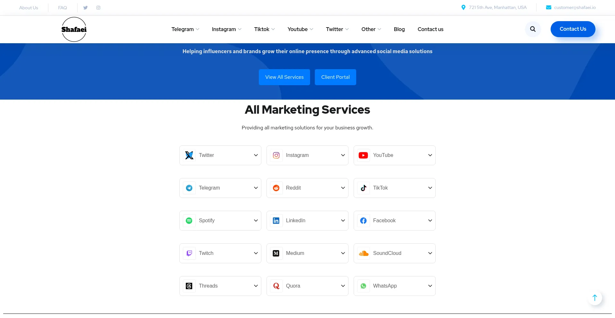Open Contact us in the navigation bar
This screenshot has height=318, width=615.
click(430, 29)
